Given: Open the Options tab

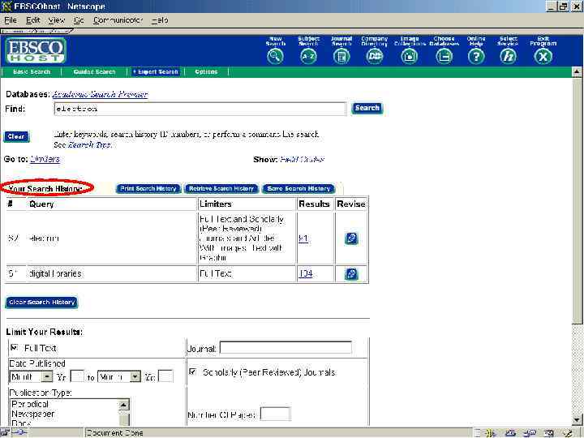Looking at the screenshot, I should 206,72.
